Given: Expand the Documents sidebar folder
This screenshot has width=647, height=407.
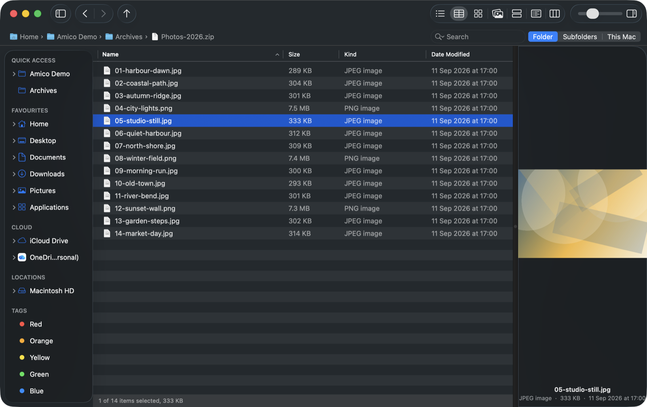Looking at the screenshot, I should 14,157.
